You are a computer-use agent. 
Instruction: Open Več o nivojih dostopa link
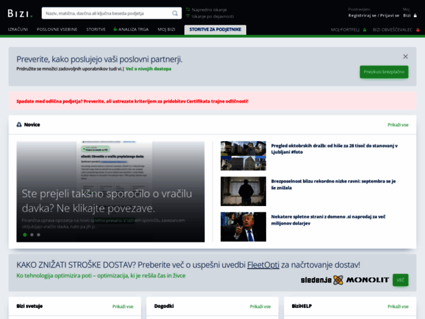click(x=148, y=69)
